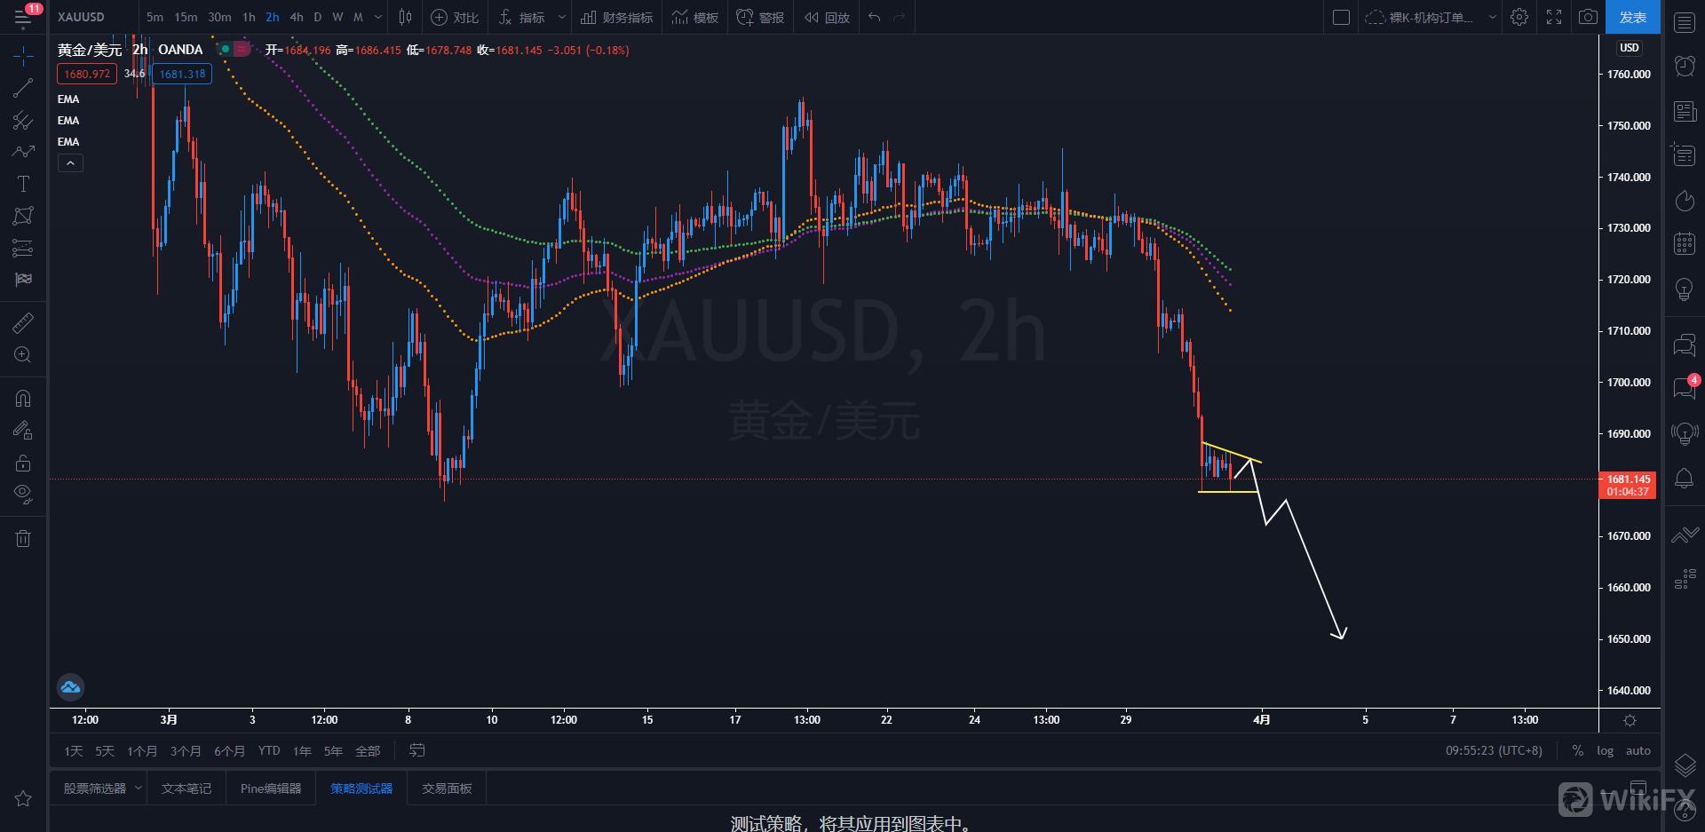Image resolution: width=1705 pixels, height=832 pixels.
Task: Open the notifications bell panel
Action: click(1685, 479)
